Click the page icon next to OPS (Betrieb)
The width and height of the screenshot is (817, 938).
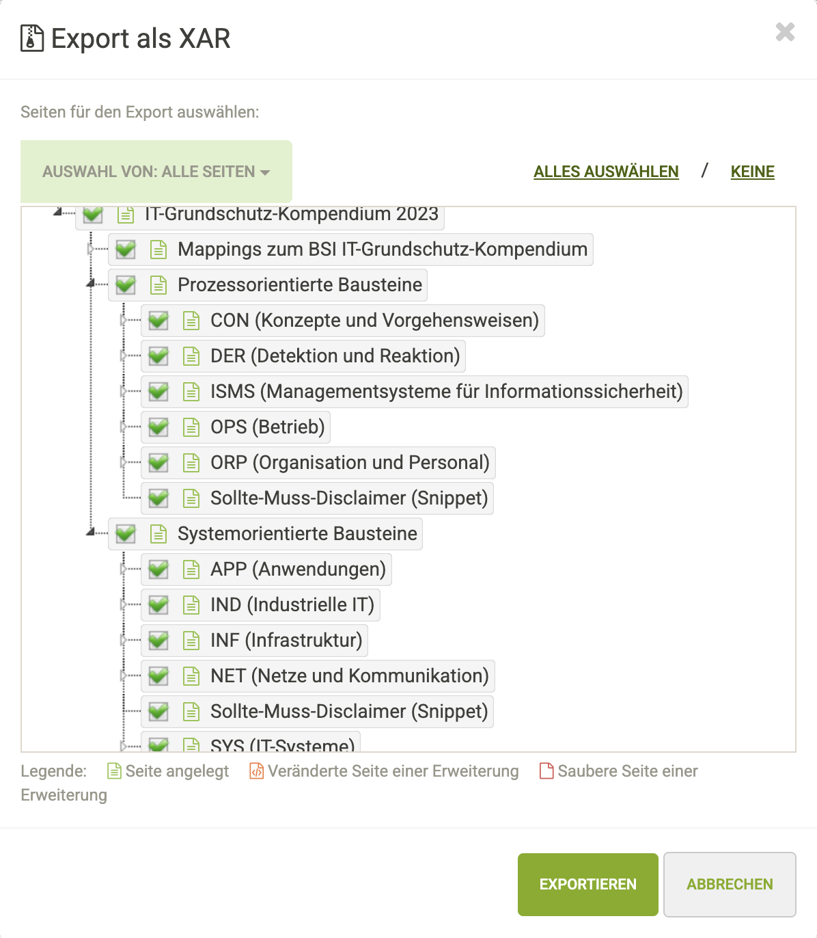coord(191,427)
